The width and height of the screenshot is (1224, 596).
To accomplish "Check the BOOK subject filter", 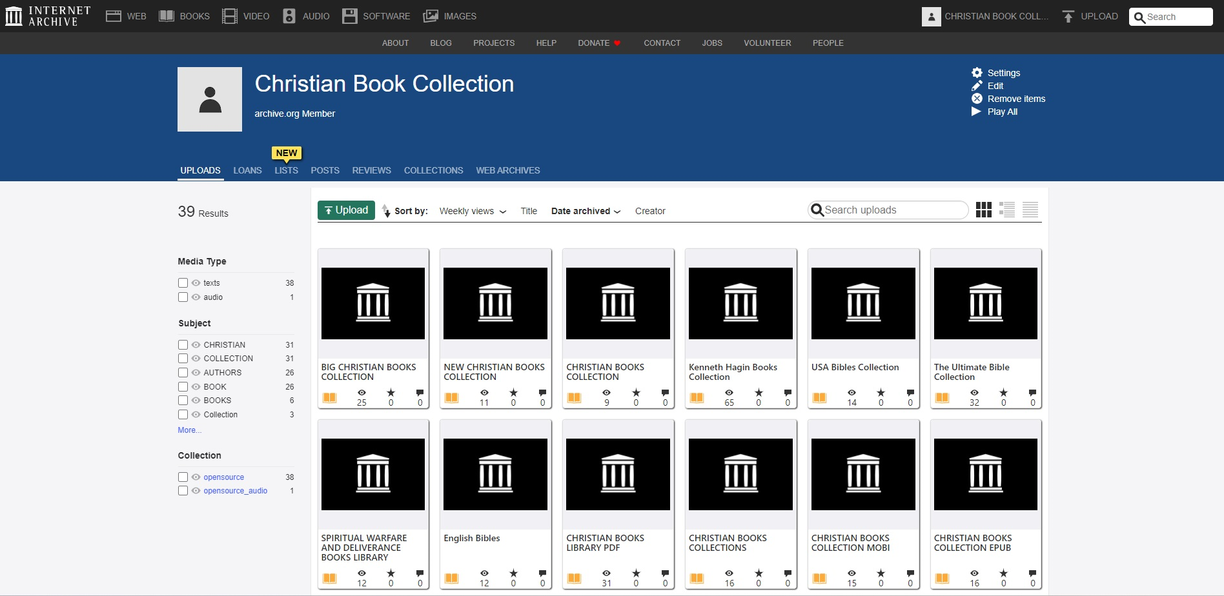I will 183,387.
